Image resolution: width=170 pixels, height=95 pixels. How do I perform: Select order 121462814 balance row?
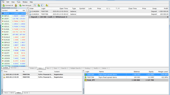click(x=99, y=14)
